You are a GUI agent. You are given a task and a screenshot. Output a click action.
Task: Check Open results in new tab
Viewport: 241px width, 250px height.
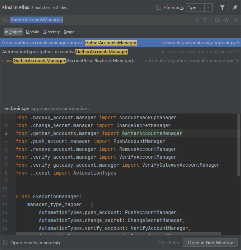coord(6,243)
